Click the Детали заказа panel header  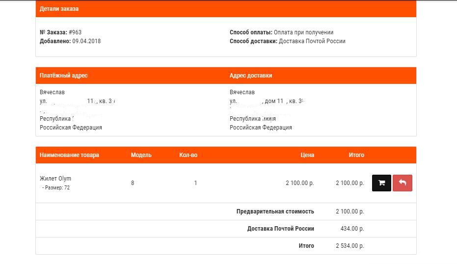59,9
